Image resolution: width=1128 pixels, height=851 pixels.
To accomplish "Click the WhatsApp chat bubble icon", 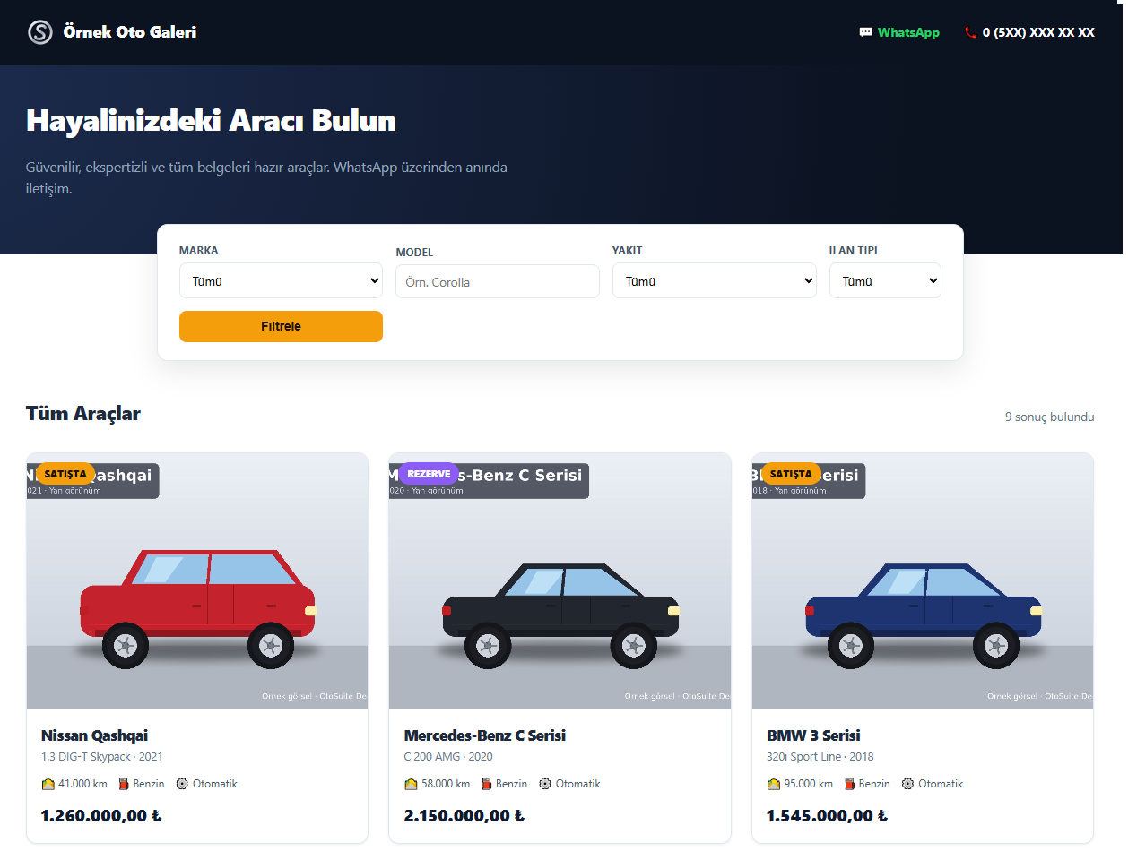I will pyautogui.click(x=865, y=32).
